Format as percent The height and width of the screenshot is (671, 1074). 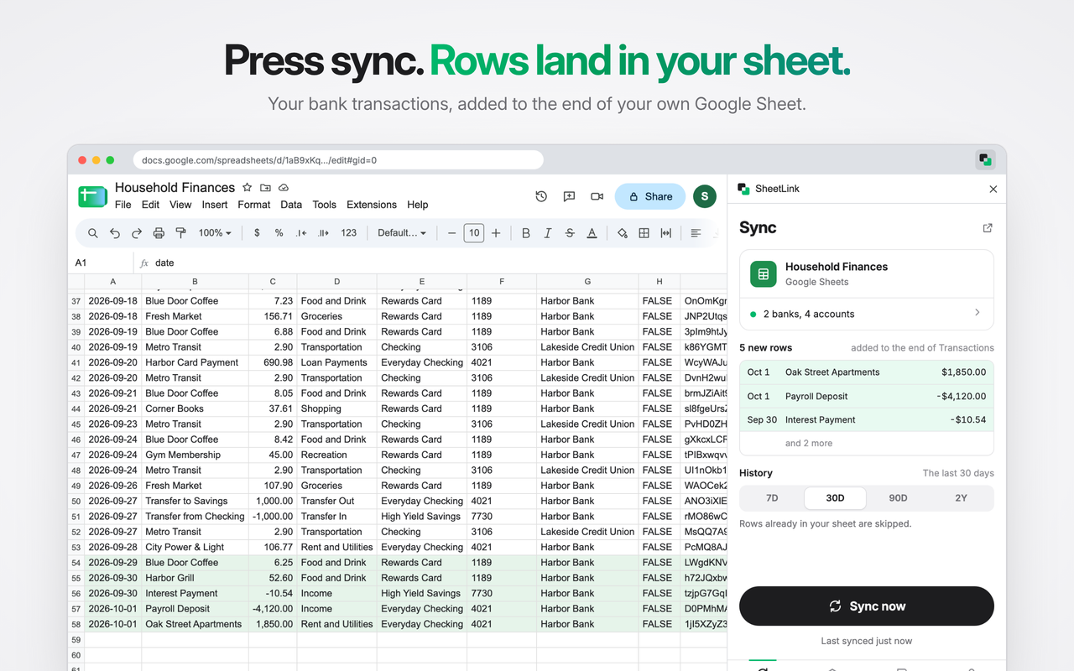click(279, 233)
